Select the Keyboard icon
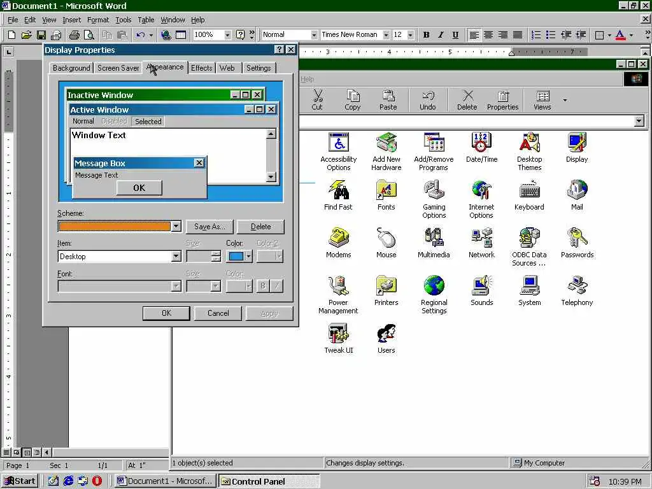 (529, 195)
